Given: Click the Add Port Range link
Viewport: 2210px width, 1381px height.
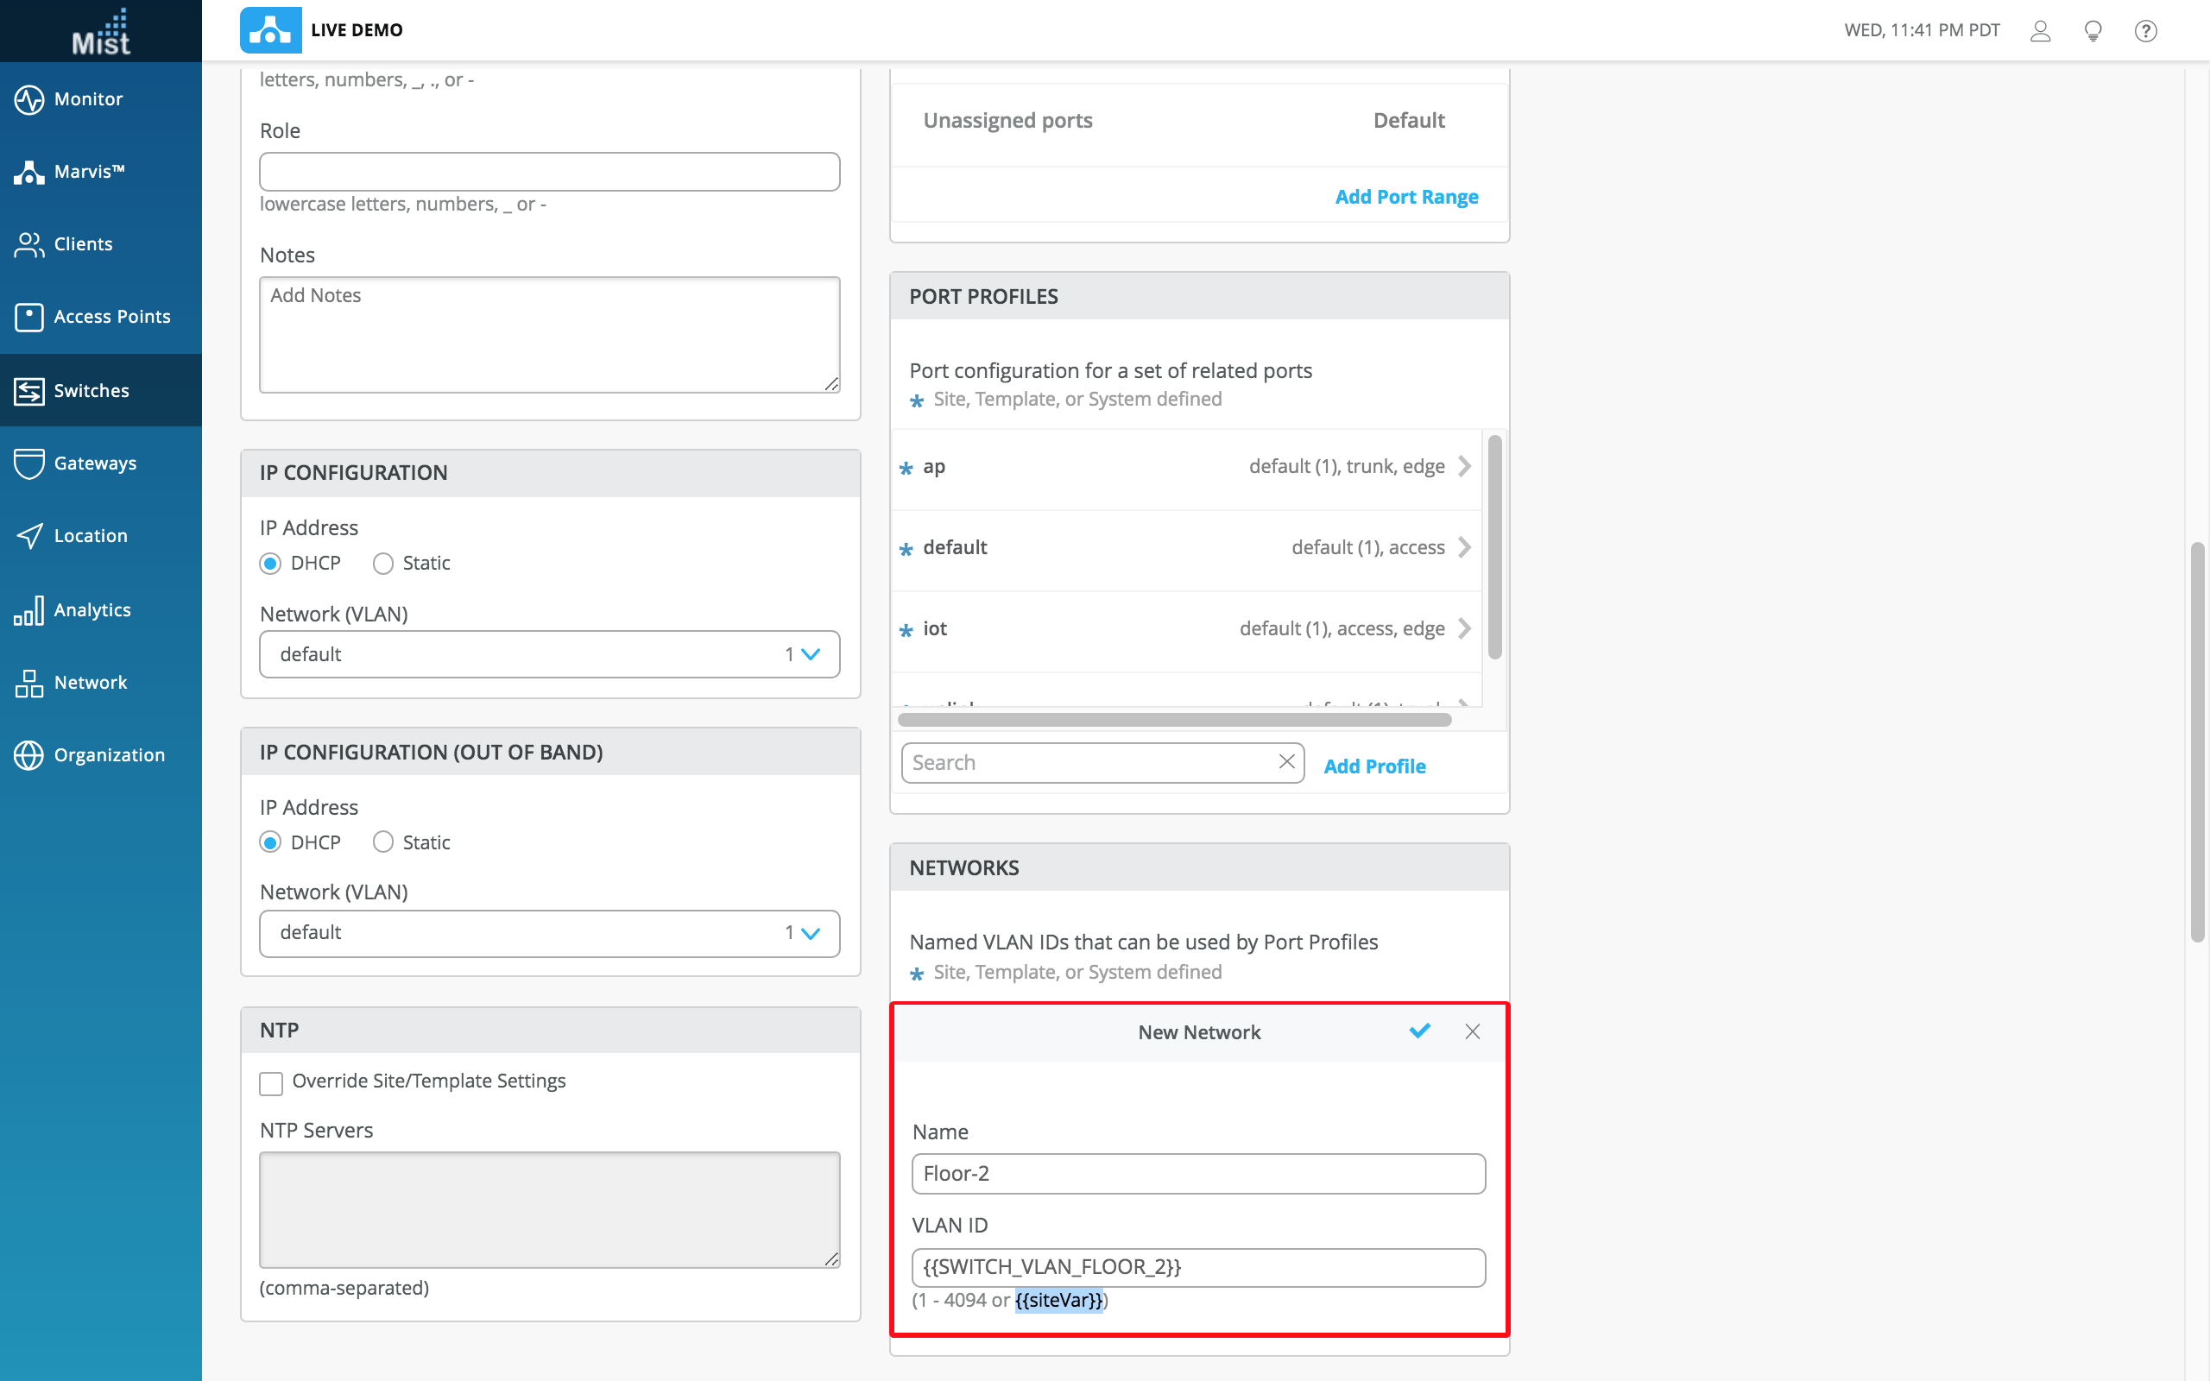Looking at the screenshot, I should [x=1405, y=198].
